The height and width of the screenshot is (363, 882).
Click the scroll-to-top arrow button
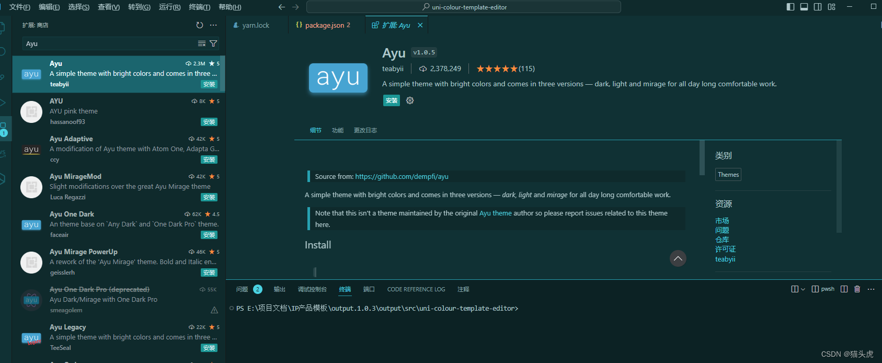(x=678, y=258)
